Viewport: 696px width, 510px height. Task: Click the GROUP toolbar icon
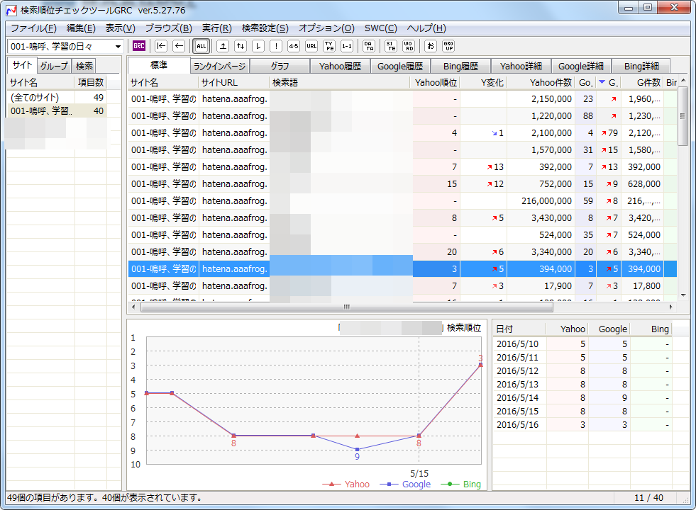[x=448, y=45]
